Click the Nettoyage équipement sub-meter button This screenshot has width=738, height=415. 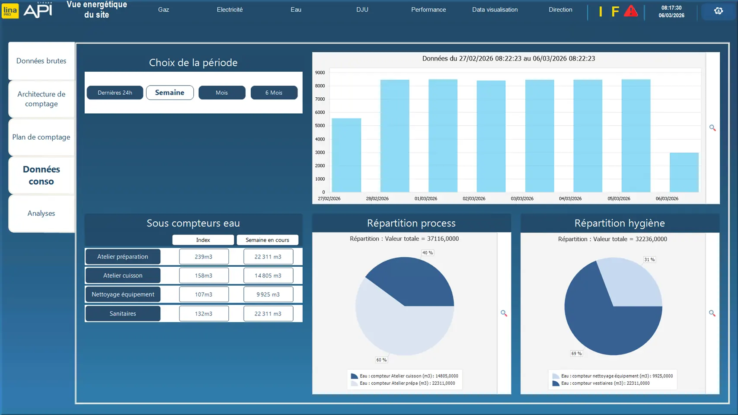[123, 294]
